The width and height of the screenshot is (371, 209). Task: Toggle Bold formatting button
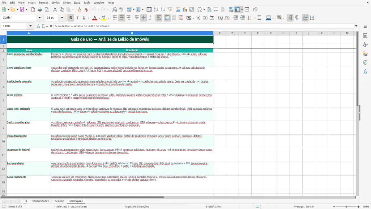pos(70,18)
